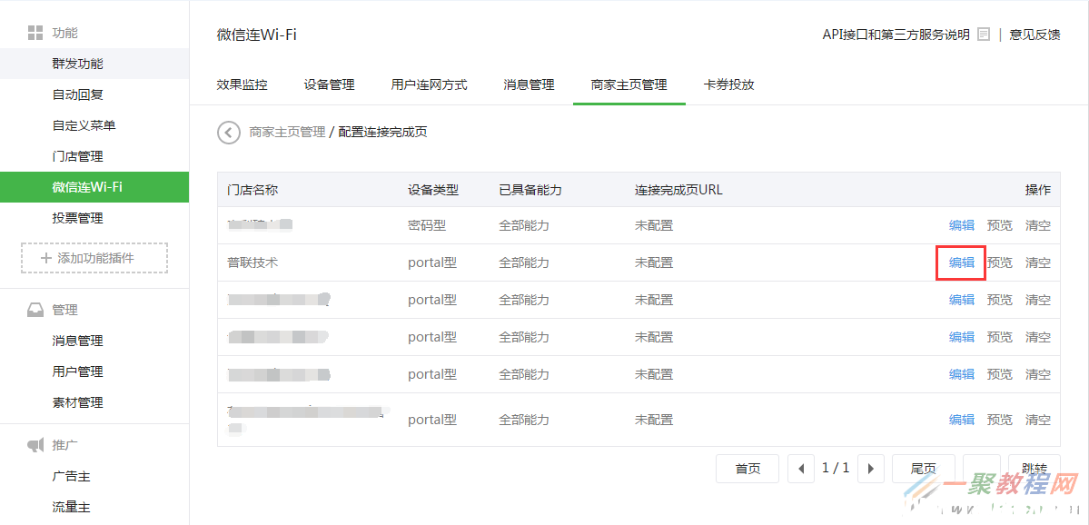Viewport: 1089px width, 525px height.
Task: Click the 功能 grid icon in sidebar
Action: coord(35,33)
